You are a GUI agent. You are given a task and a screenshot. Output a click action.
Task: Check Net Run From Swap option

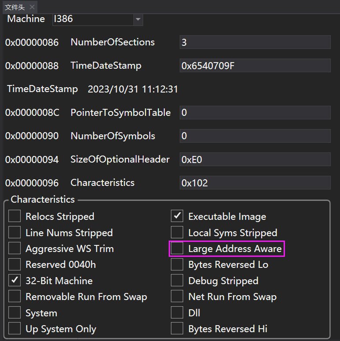coord(177,296)
